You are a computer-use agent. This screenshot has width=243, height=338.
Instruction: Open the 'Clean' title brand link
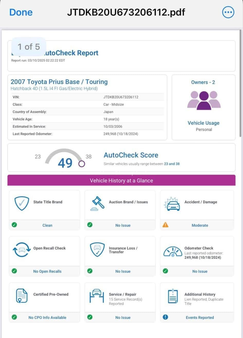(x=47, y=225)
